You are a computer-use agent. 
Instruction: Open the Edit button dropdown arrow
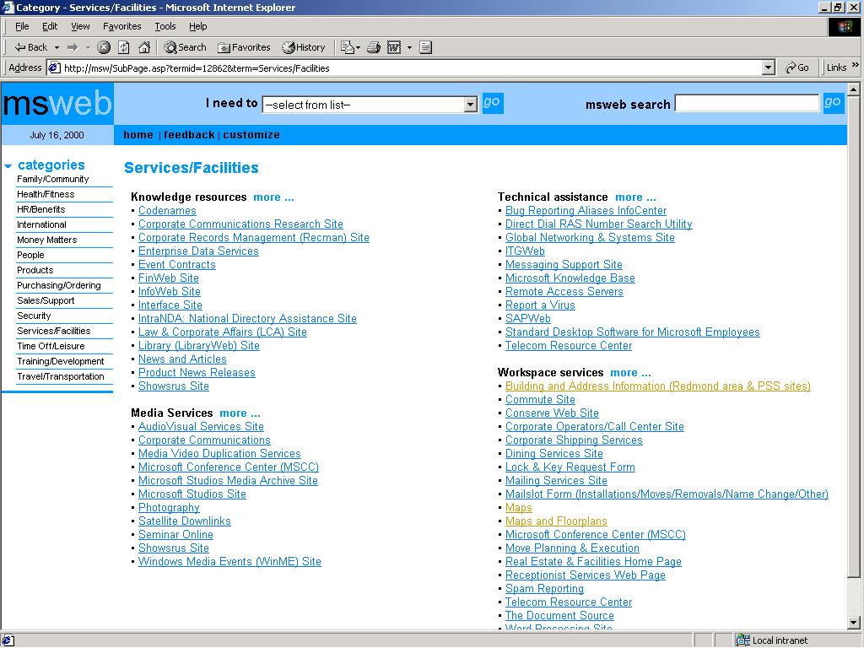[409, 48]
